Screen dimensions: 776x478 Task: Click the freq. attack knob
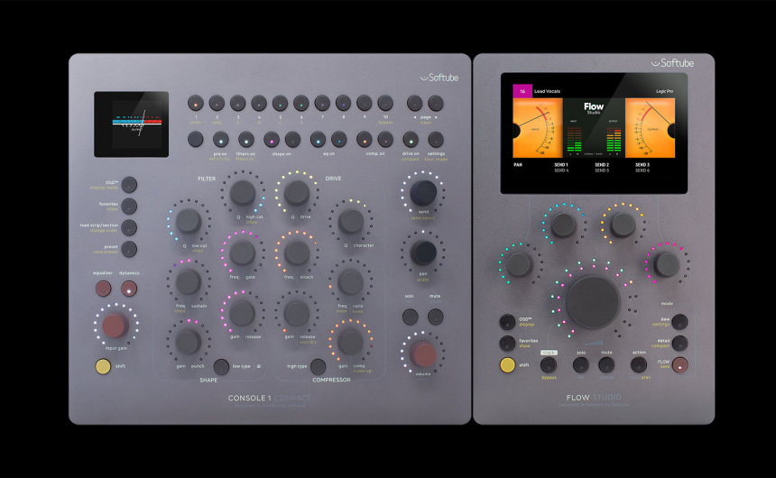(x=297, y=253)
